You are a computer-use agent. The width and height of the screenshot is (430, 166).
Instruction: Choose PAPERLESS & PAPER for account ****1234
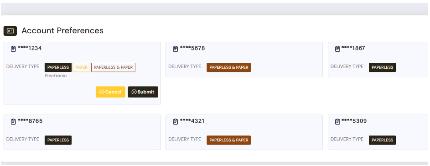pos(113,67)
